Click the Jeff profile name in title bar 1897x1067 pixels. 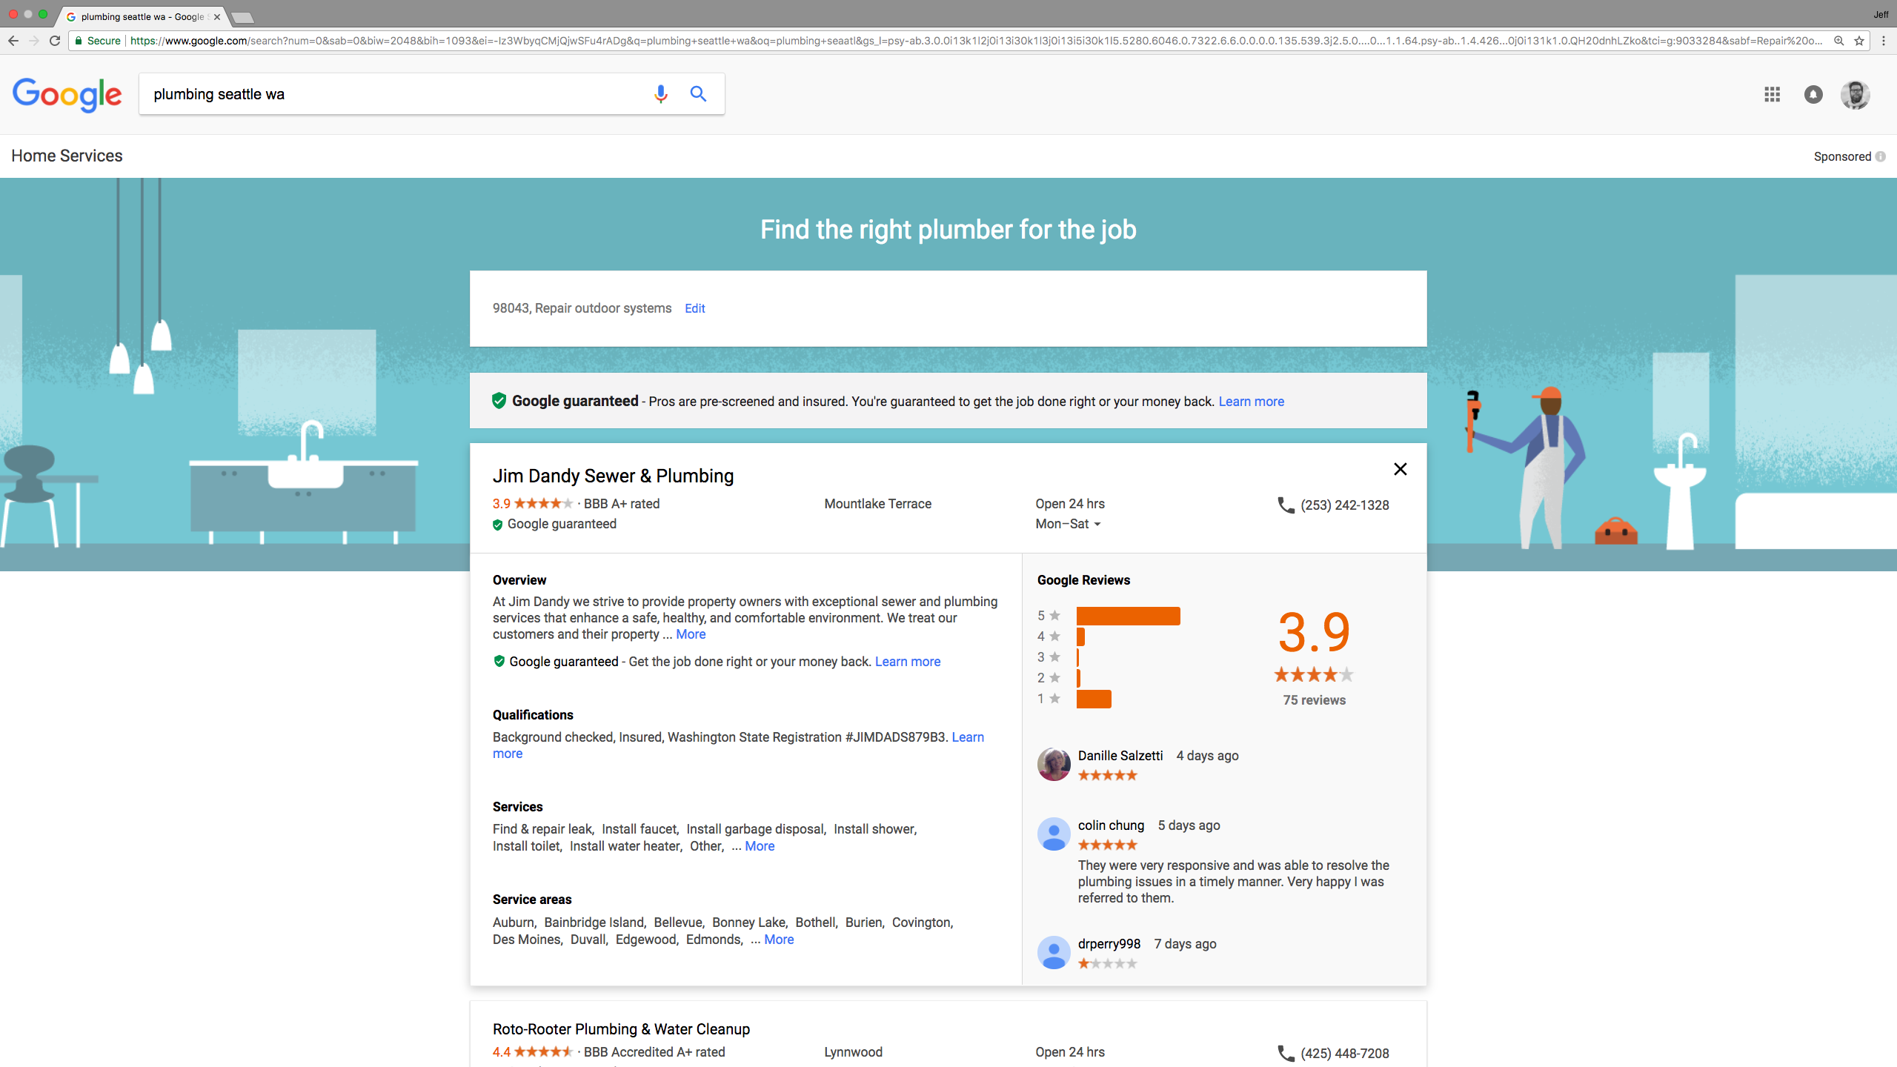click(1881, 15)
